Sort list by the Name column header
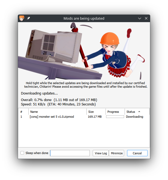This screenshot has height=180, width=168. pyautogui.click(x=58, y=112)
